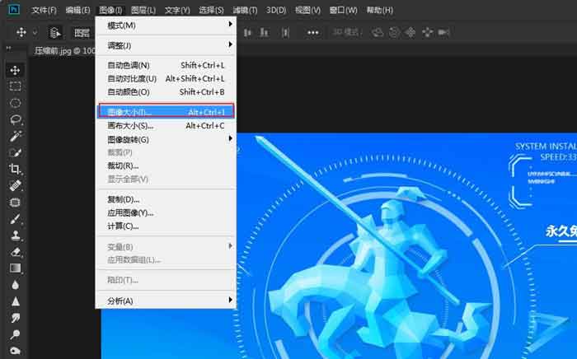Choose highlighted 图像大小(I) menu item
The height and width of the screenshot is (359, 577).
coord(166,112)
